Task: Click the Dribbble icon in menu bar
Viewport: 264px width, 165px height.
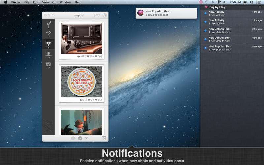Action: point(201,2)
